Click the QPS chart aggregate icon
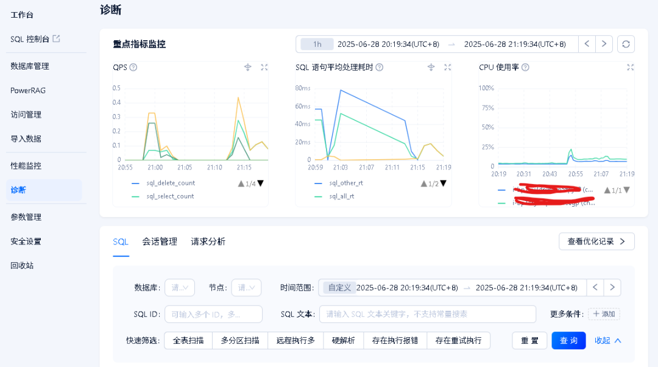Screen dimensions: 658x367 247,67
